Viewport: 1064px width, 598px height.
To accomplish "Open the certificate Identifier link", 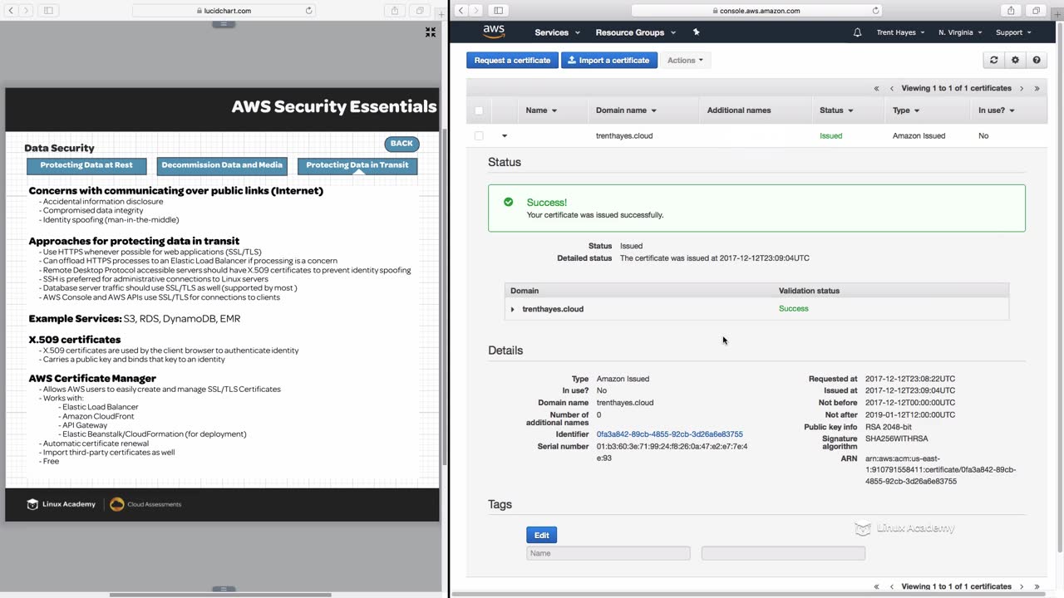I will [670, 434].
